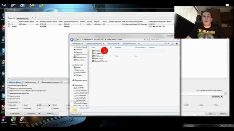234x131 pixels.
Task: Switch to the Файлы tab in xrecode
Action: click(12, 18)
